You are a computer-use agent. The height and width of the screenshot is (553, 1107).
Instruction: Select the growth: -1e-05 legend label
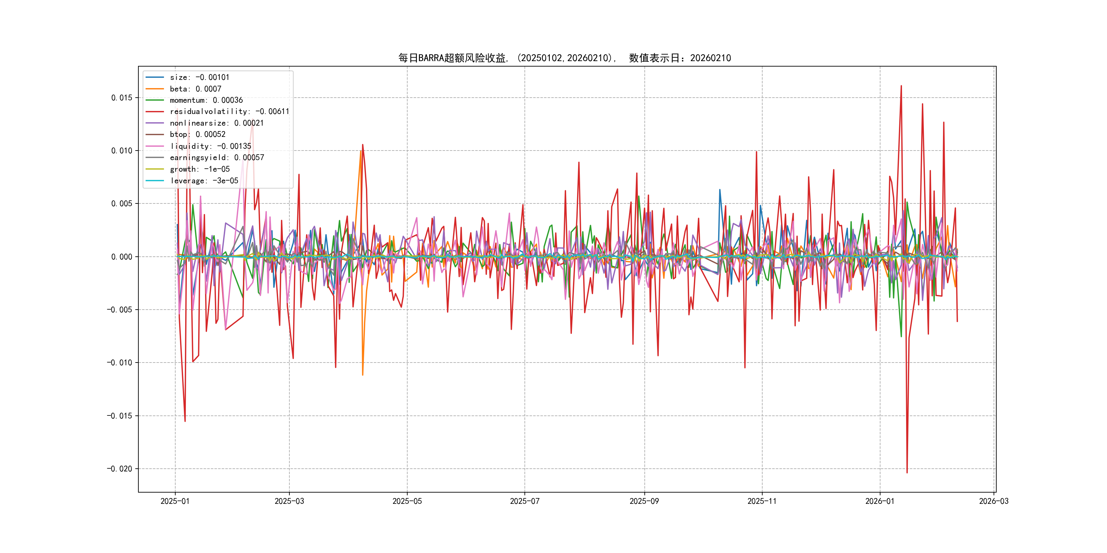(200, 169)
